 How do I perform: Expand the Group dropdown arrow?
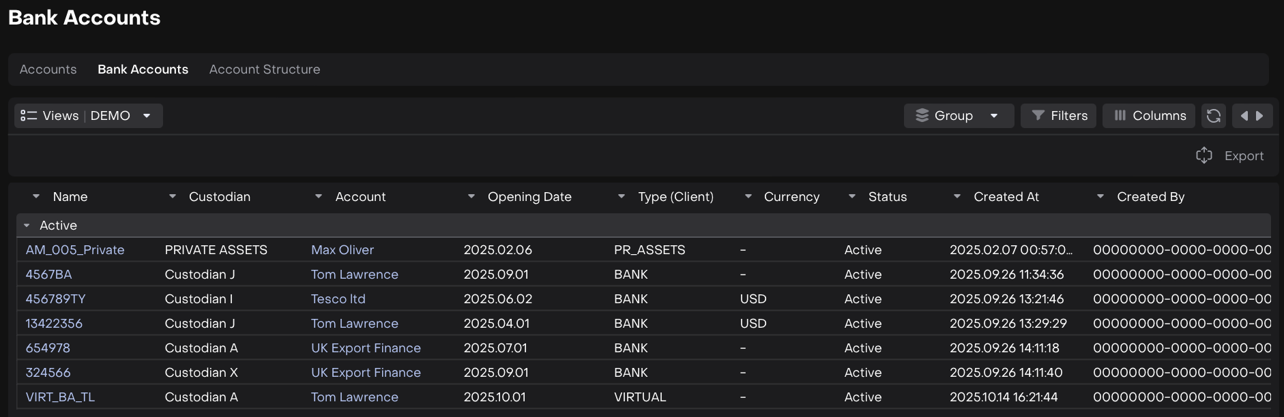(994, 116)
